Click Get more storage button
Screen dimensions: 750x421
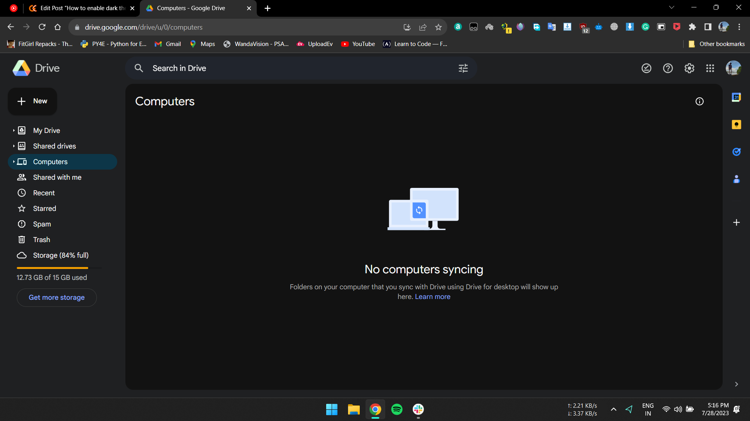[x=57, y=297]
